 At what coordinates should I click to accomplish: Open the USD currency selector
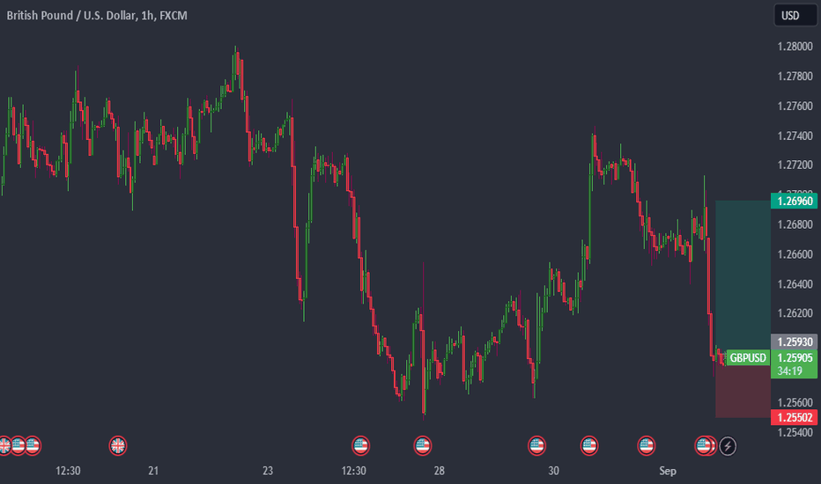pyautogui.click(x=795, y=15)
